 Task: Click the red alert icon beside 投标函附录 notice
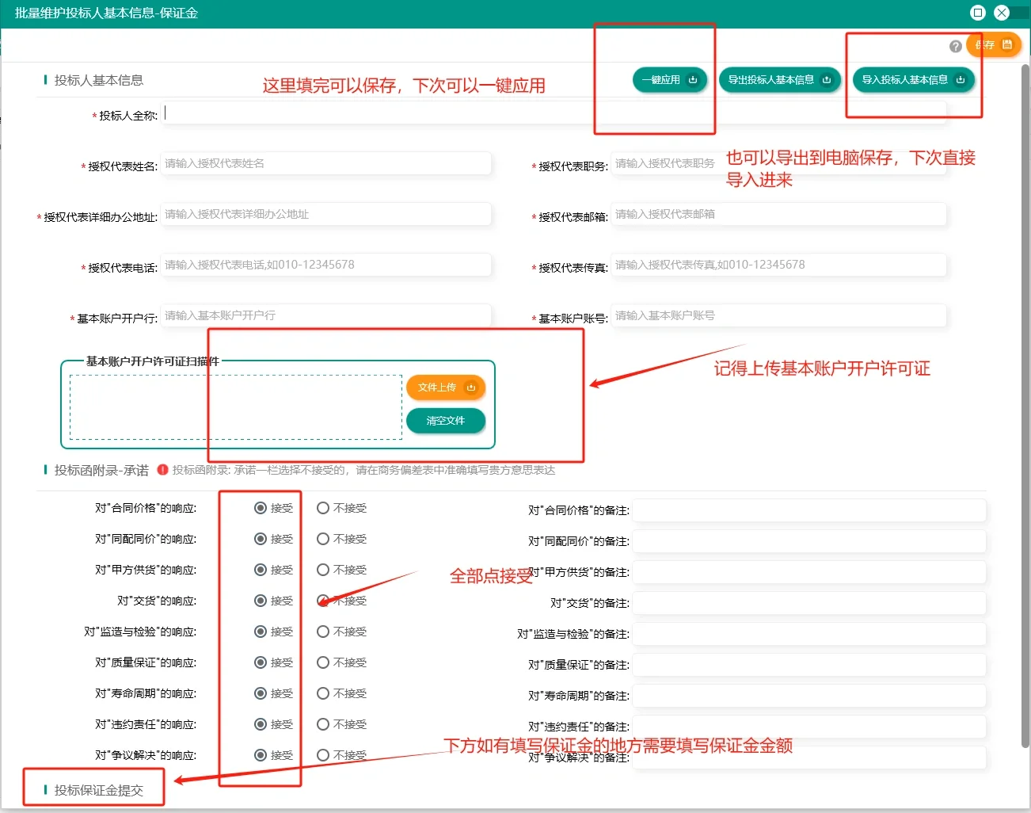tap(163, 470)
